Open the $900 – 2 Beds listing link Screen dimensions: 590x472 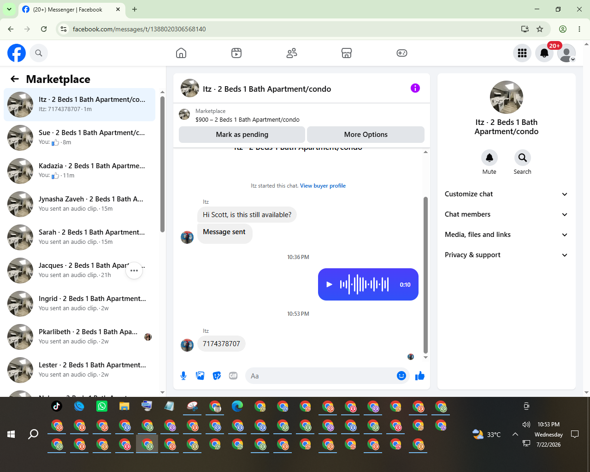pos(248,120)
